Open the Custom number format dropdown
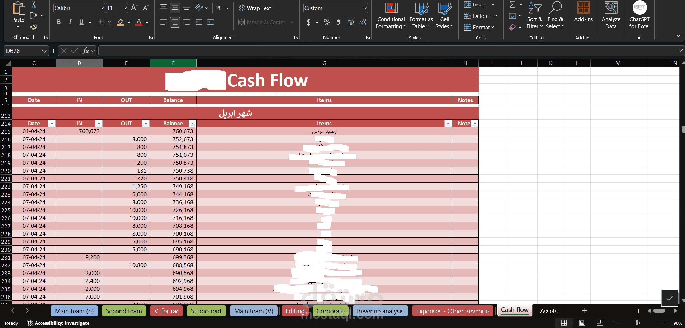 365,8
